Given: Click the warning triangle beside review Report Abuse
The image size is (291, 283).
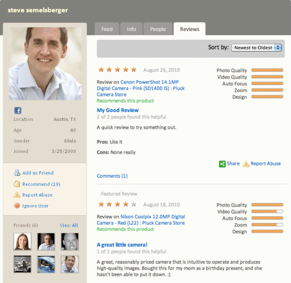Looking at the screenshot, I should (x=246, y=164).
